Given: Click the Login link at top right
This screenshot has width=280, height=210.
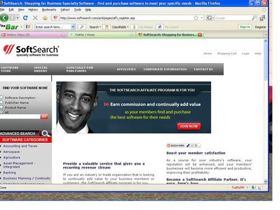Looking at the screenshot, I should coord(245,53).
